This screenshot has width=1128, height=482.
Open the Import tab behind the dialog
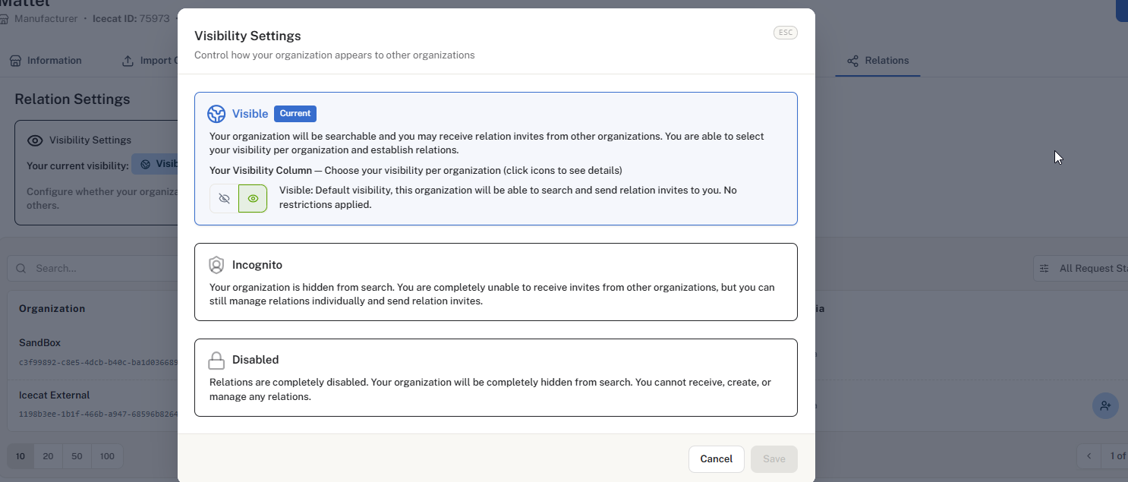coord(150,61)
